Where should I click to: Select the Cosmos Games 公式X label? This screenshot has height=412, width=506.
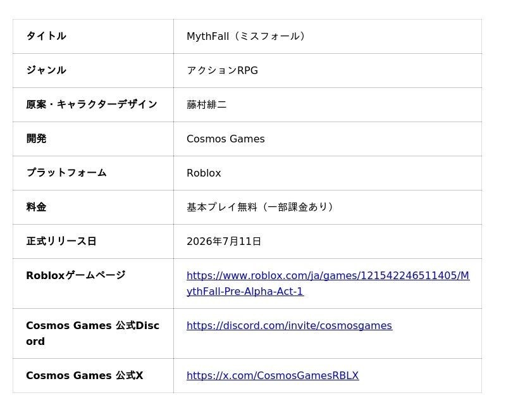[85, 375]
